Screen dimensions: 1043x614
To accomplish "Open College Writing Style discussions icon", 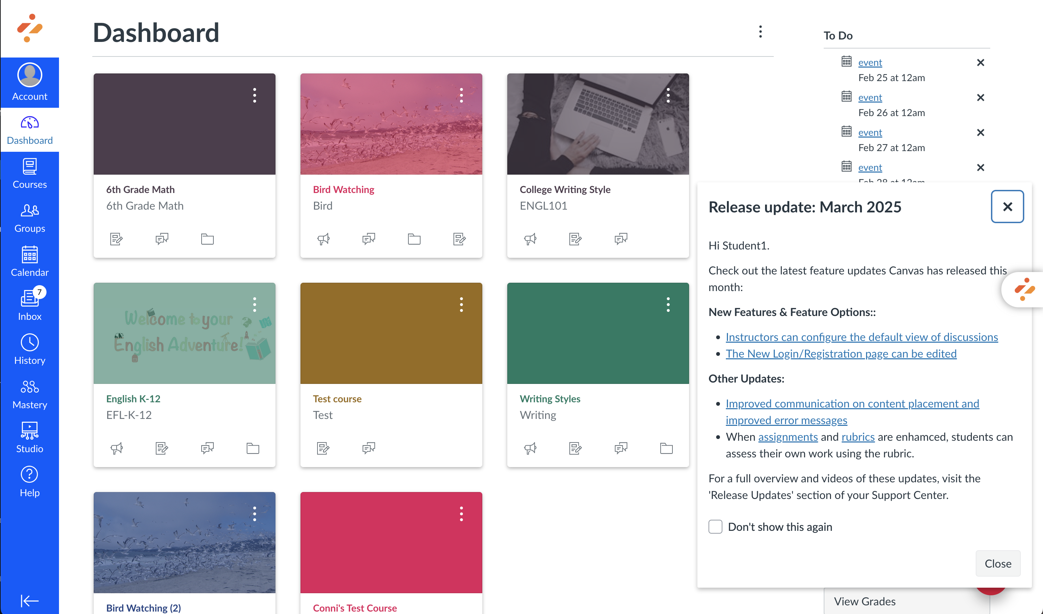I will click(x=620, y=239).
